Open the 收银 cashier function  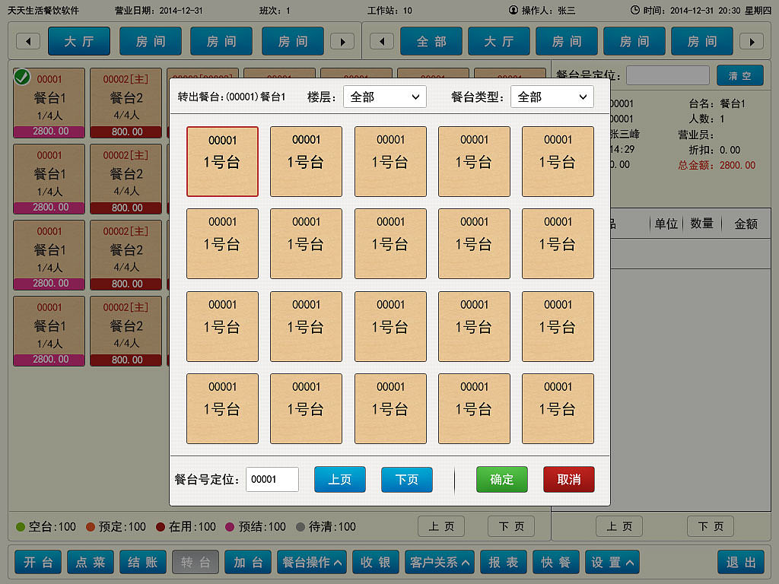375,562
